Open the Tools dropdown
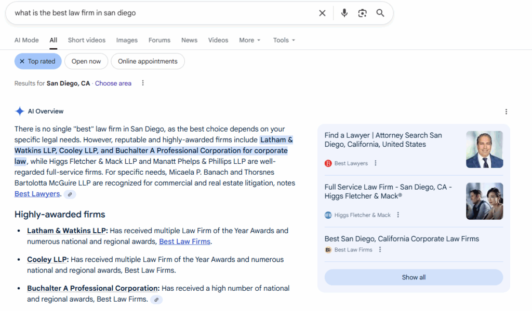The image size is (532, 311). coord(284,40)
